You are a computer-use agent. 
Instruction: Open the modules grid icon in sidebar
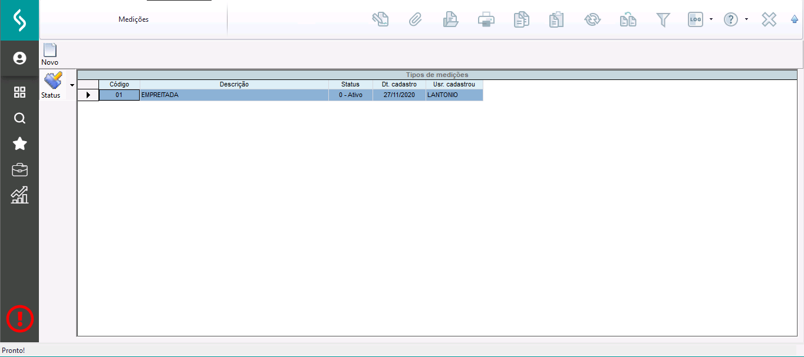[x=19, y=92]
